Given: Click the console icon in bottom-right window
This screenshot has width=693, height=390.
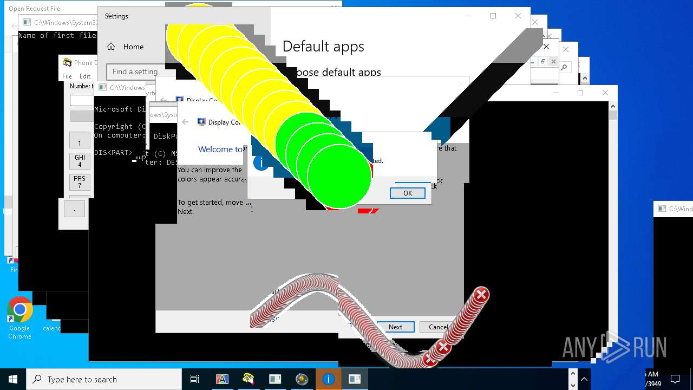Looking at the screenshot, I should coord(662,209).
